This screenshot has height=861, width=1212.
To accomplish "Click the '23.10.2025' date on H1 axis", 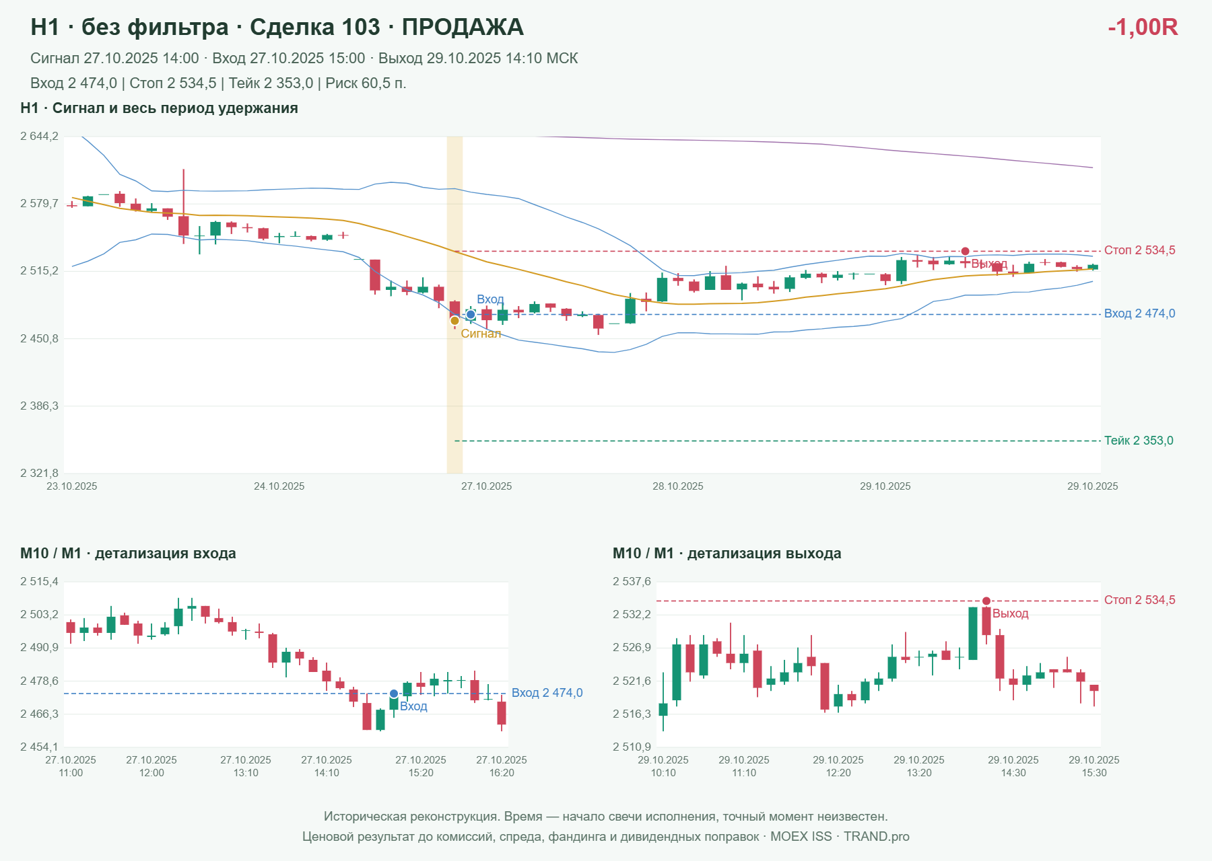I will [71, 486].
